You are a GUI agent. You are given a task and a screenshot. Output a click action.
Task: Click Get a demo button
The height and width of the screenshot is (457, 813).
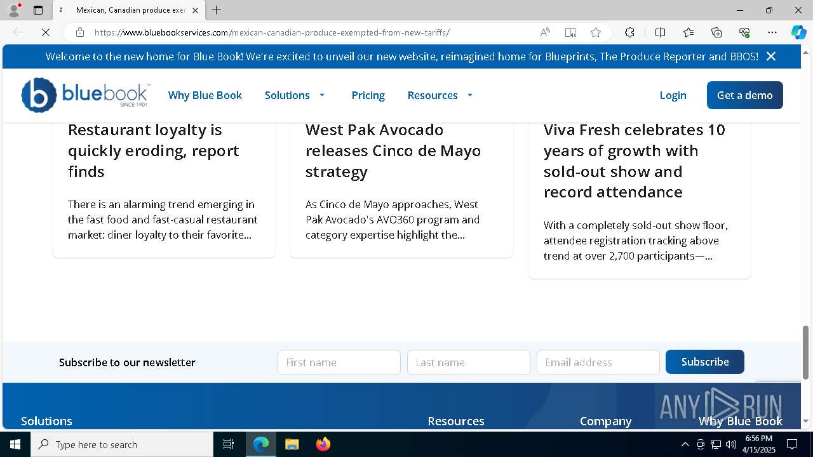pos(745,95)
